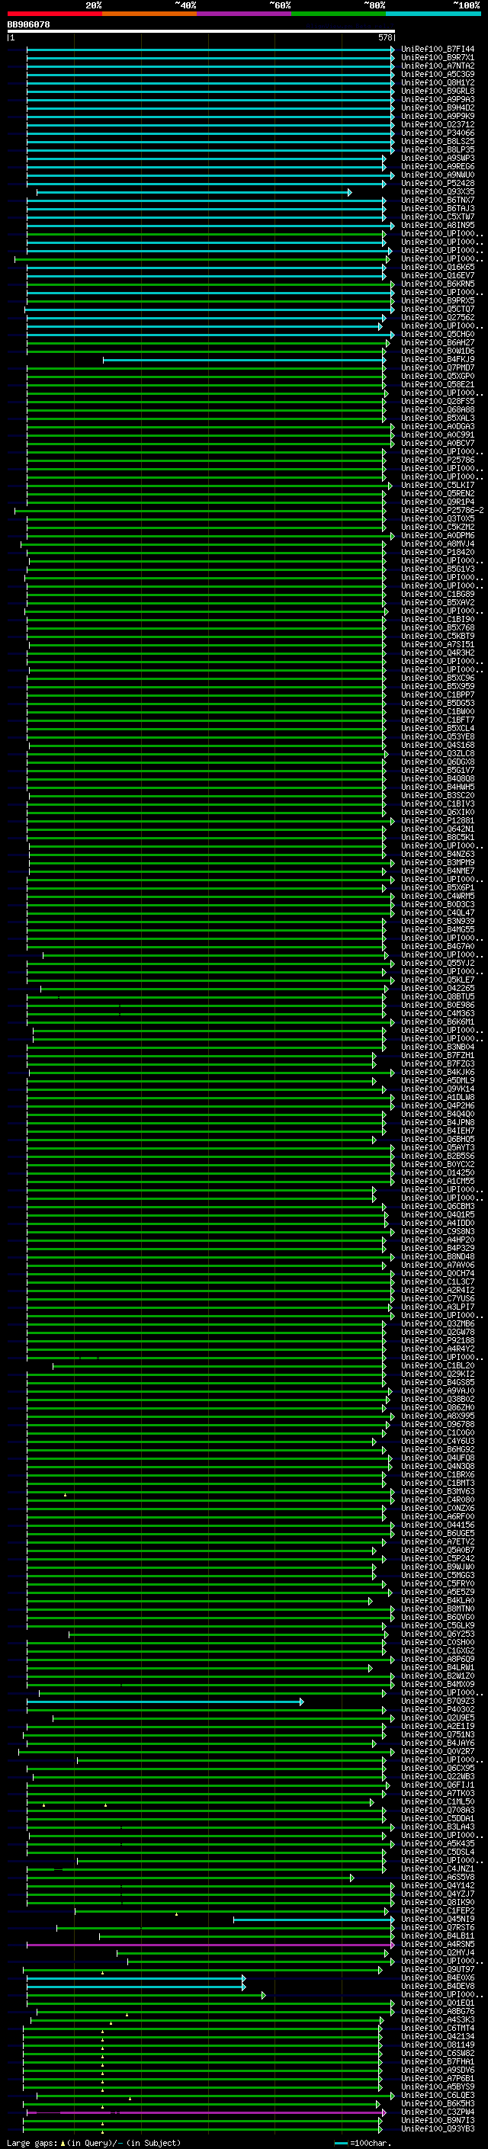Select label UniRef100_Q6BHQ5

(x=437, y=1139)
